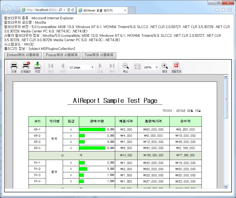Click the ₩22,500,000 total in PA-3 row
The image size is (236, 198).
[x=153, y=175]
